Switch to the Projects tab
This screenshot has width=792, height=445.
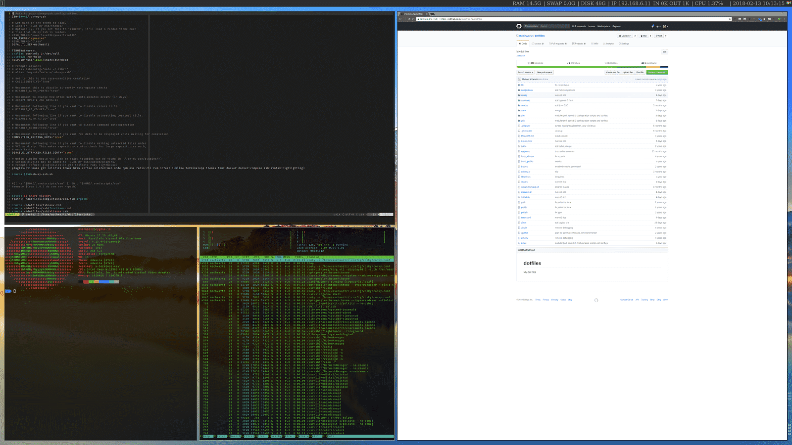coord(579,44)
